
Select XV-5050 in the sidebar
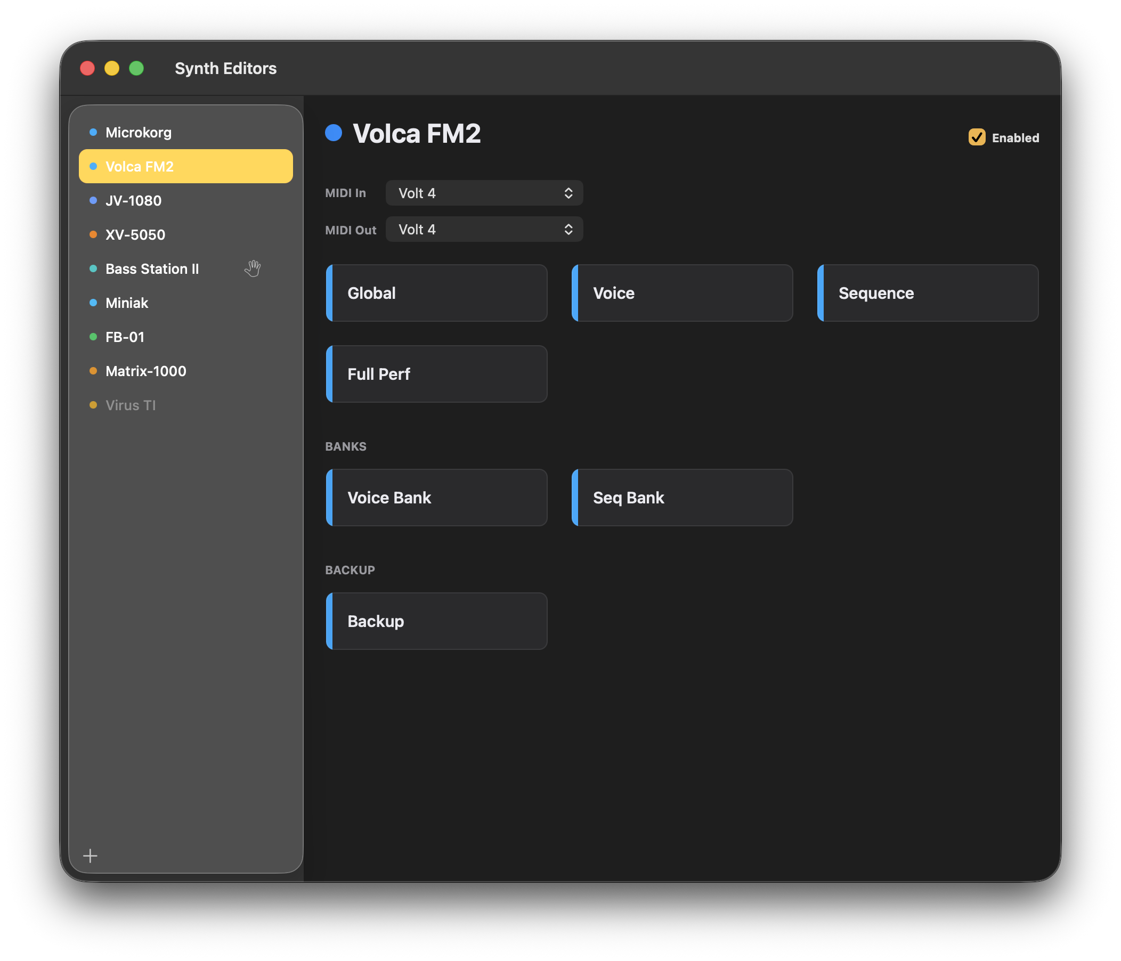click(x=185, y=235)
